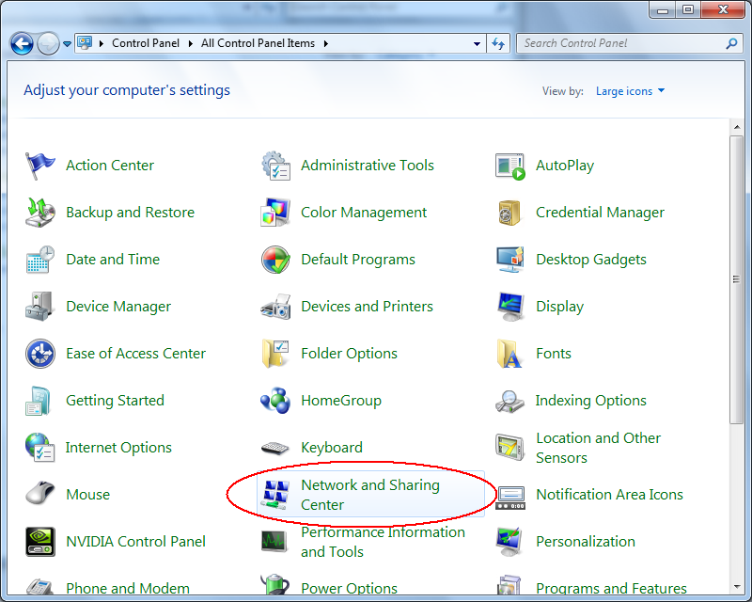Open the AutoPlay icon
Viewport: 752px width, 602px height.
click(x=509, y=166)
